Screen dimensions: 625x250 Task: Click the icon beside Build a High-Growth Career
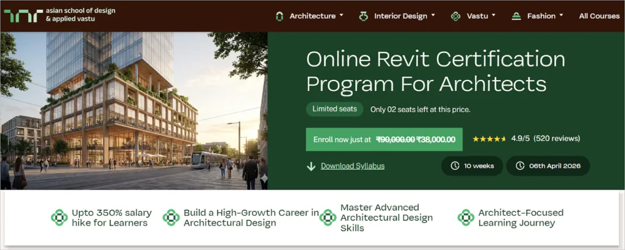[171, 217]
